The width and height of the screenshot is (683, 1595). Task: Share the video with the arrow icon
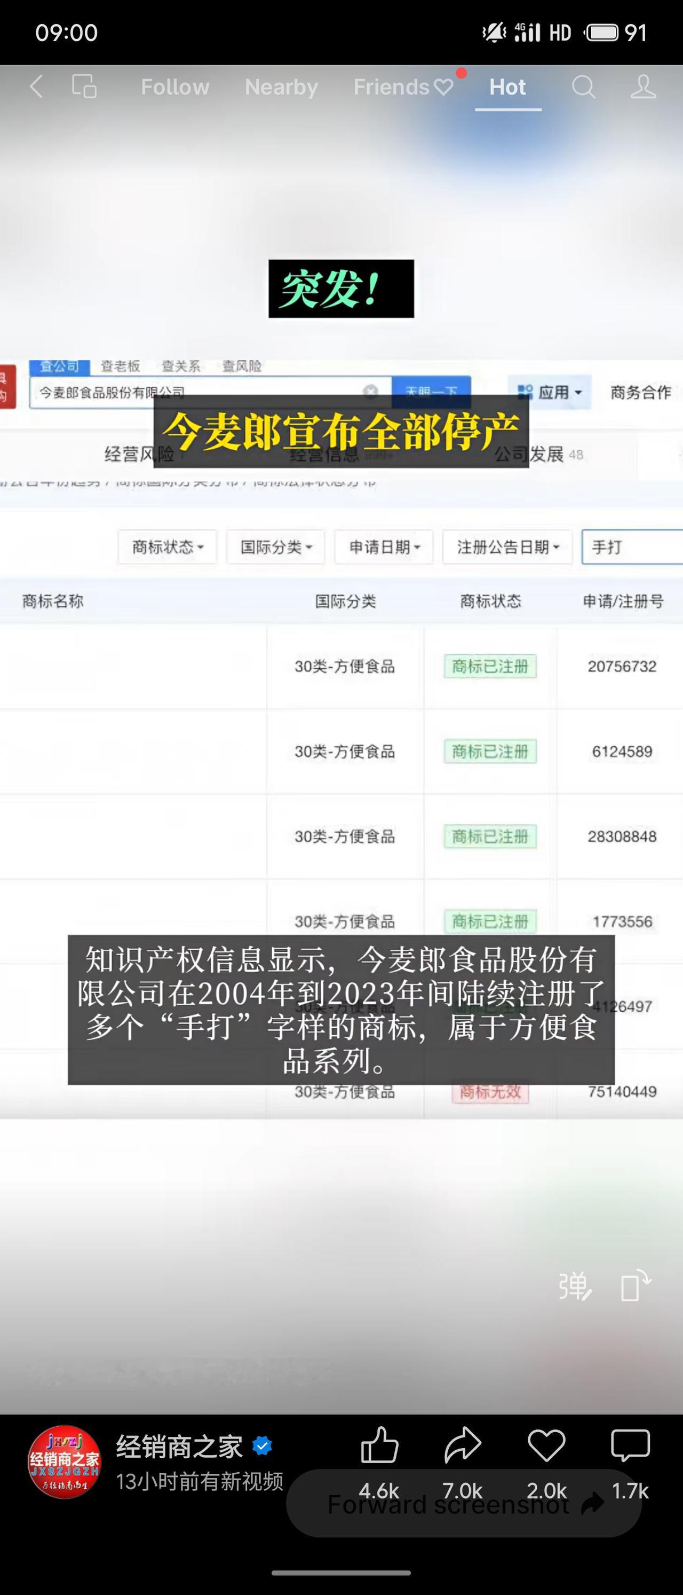pyautogui.click(x=463, y=1444)
